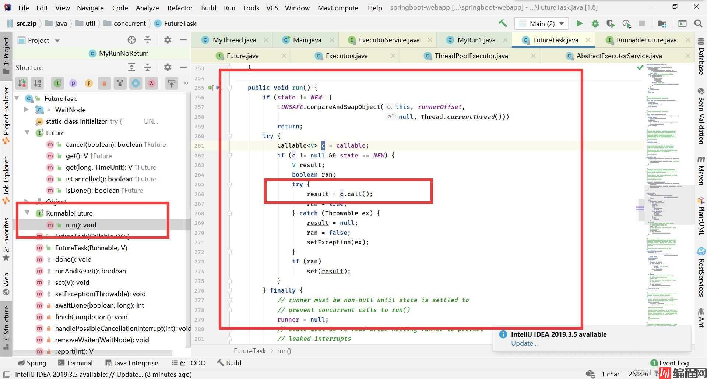Collapse the Future interface node

click(27, 132)
